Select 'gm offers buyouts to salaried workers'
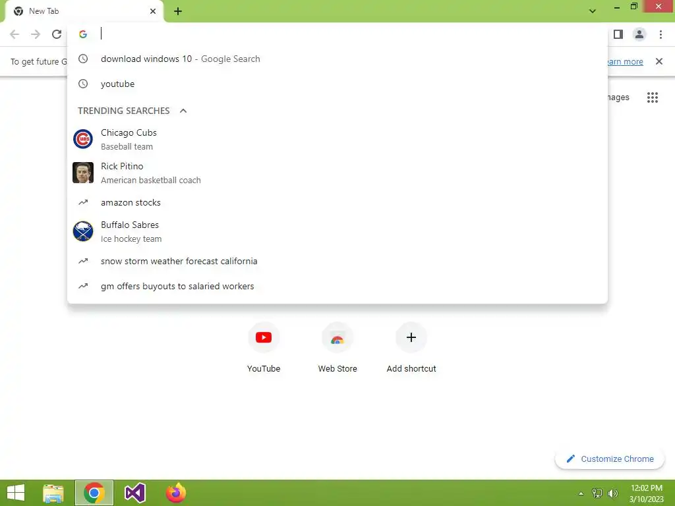Viewport: 675px width, 506px height. (x=337, y=286)
